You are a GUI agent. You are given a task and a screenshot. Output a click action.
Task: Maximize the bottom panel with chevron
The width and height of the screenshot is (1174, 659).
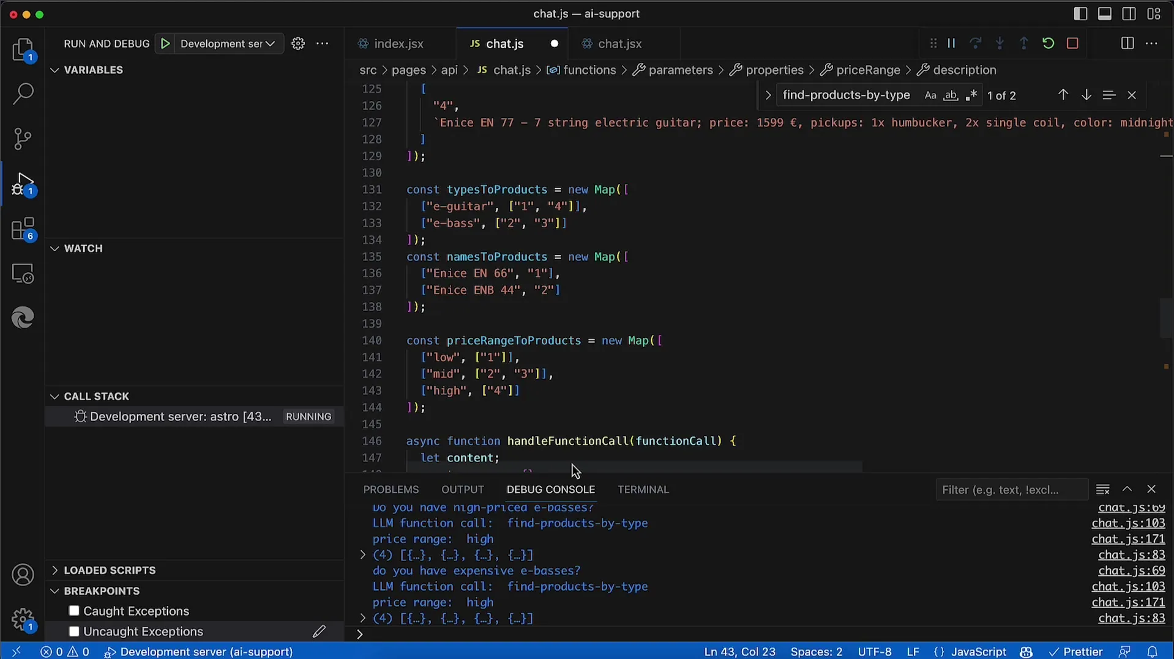pos(1127,490)
